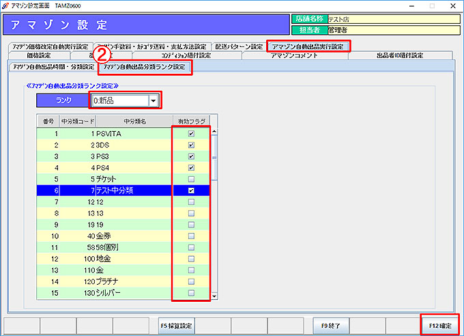Click the 有効フラグ column header
The width and height of the screenshot is (464, 336).
[x=191, y=121]
